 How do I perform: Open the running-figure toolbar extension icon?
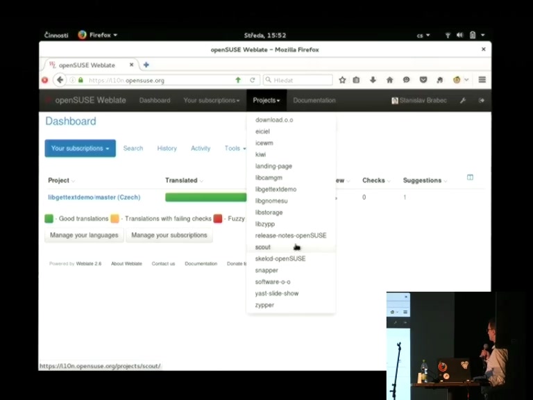(x=440, y=80)
